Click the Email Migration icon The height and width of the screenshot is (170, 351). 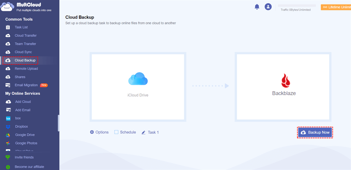pyautogui.click(x=8, y=85)
